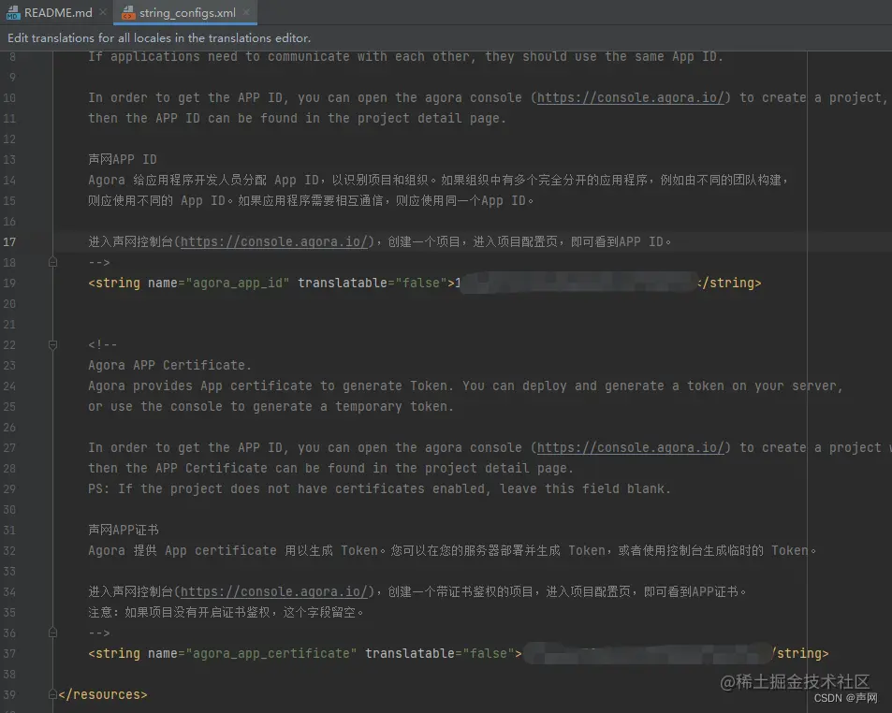This screenshot has width=892, height=713.
Task: Click the "Agora APP Certificate." comment line
Action: pos(169,365)
